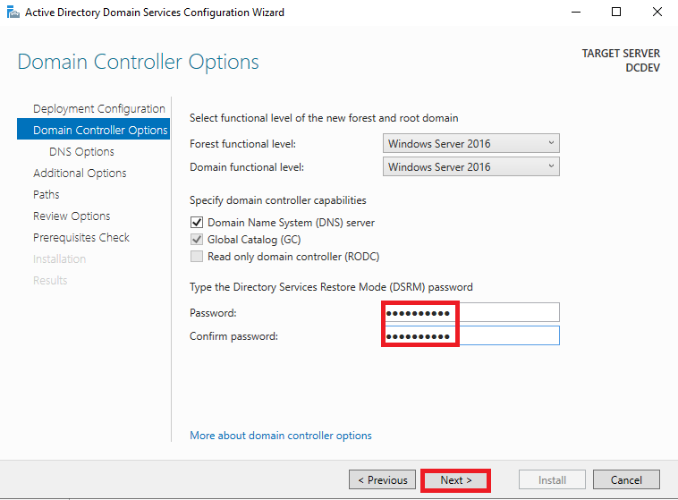Screen dimensions: 678x500
Task: Click into the Confirm password field
Action: point(470,335)
